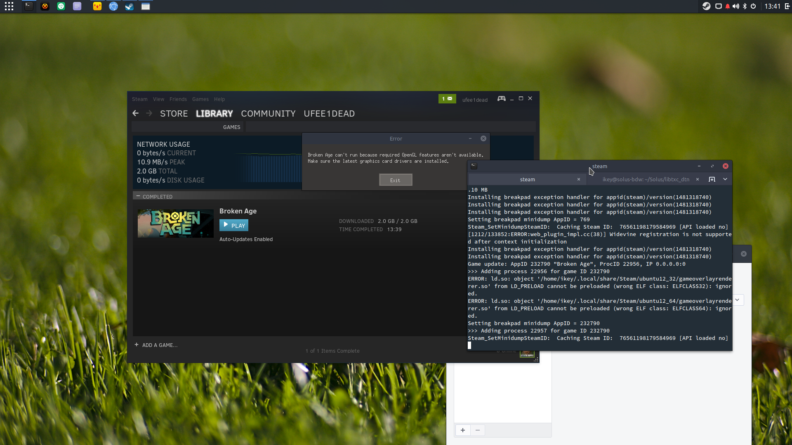Open the Help menu in Steam

click(219, 99)
